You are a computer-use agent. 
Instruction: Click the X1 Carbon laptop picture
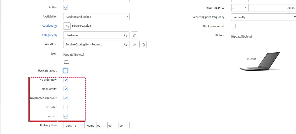pyautogui.click(x=260, y=61)
